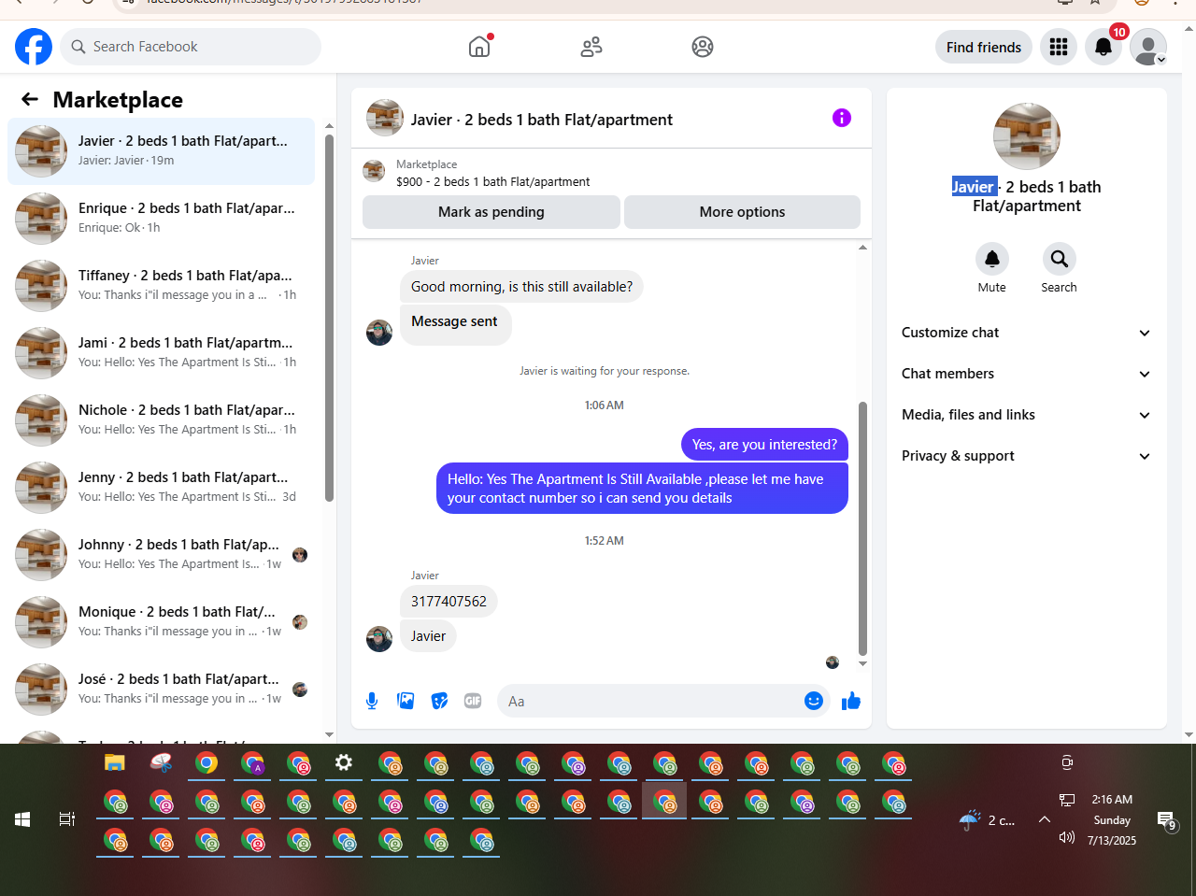Show hidden tray icons chevron
This screenshot has height=896, width=1196.
[x=1045, y=819]
